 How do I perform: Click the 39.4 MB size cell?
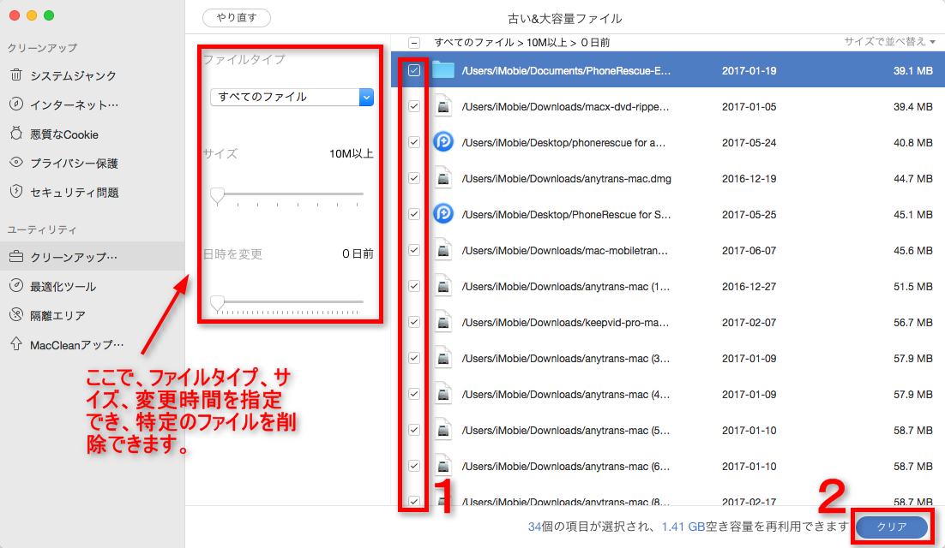coord(913,106)
